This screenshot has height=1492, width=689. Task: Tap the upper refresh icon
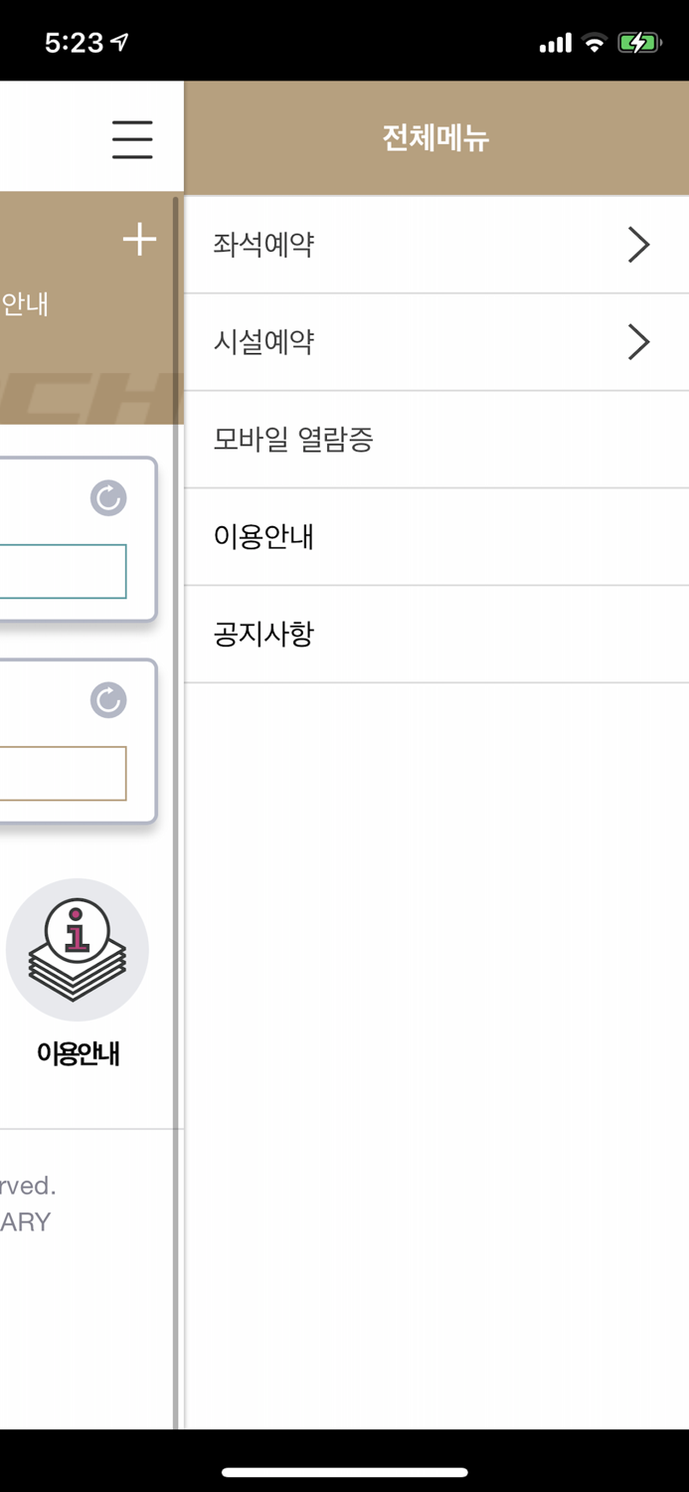coord(107,498)
